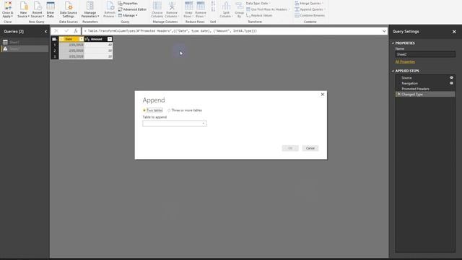Select the first query with table icon
The width and height of the screenshot is (462, 260).
coord(25,43)
